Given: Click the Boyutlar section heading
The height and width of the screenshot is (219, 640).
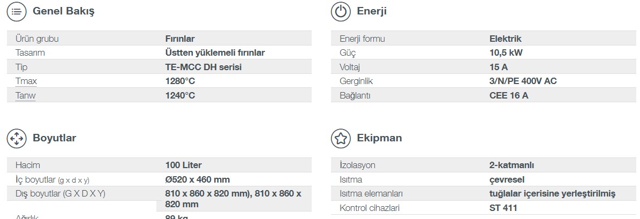Looking at the screenshot, I should coord(55,138).
